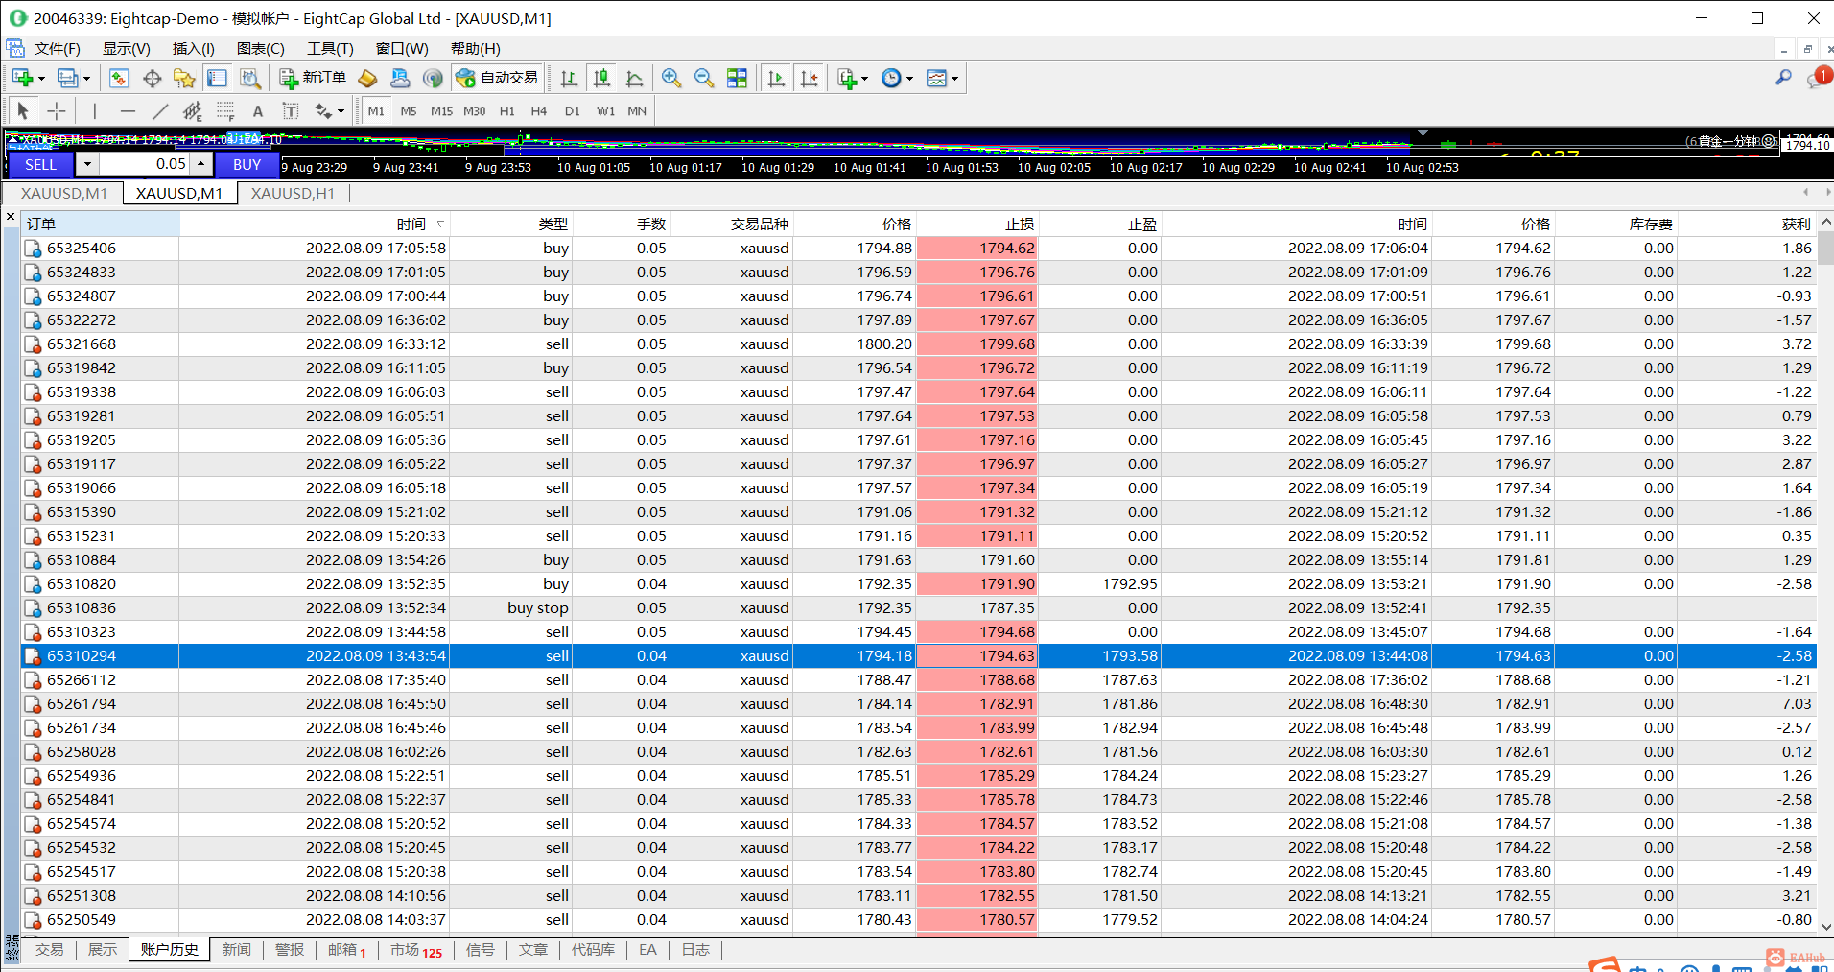Switch to the XAUUSD,H1 chart tab

pos(293,193)
